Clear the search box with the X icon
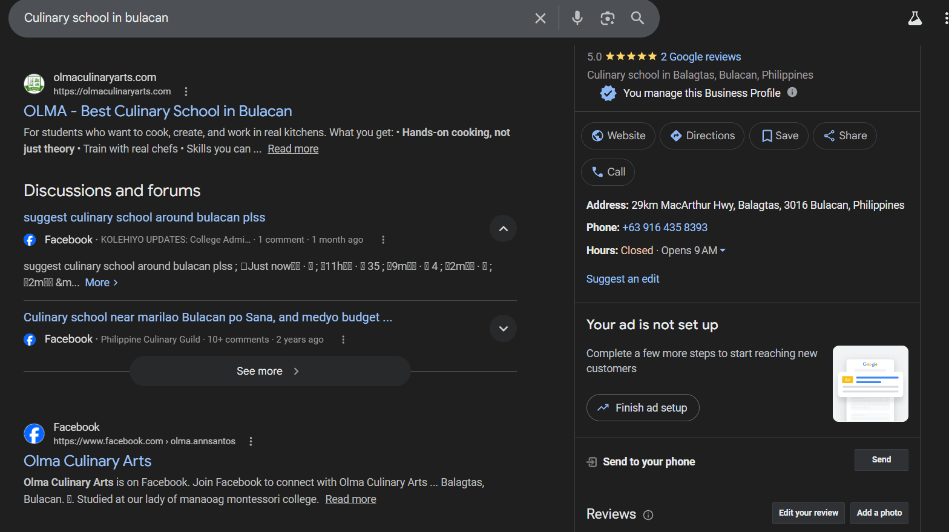 click(540, 18)
